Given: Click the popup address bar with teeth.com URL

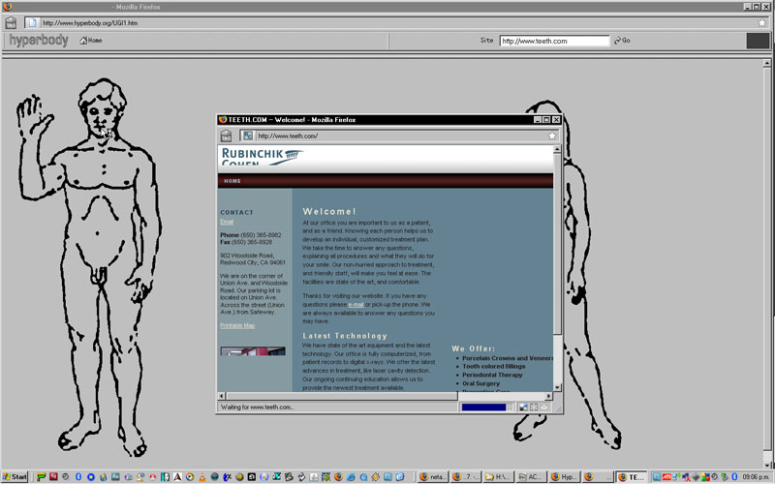Looking at the screenshot, I should [x=397, y=136].
